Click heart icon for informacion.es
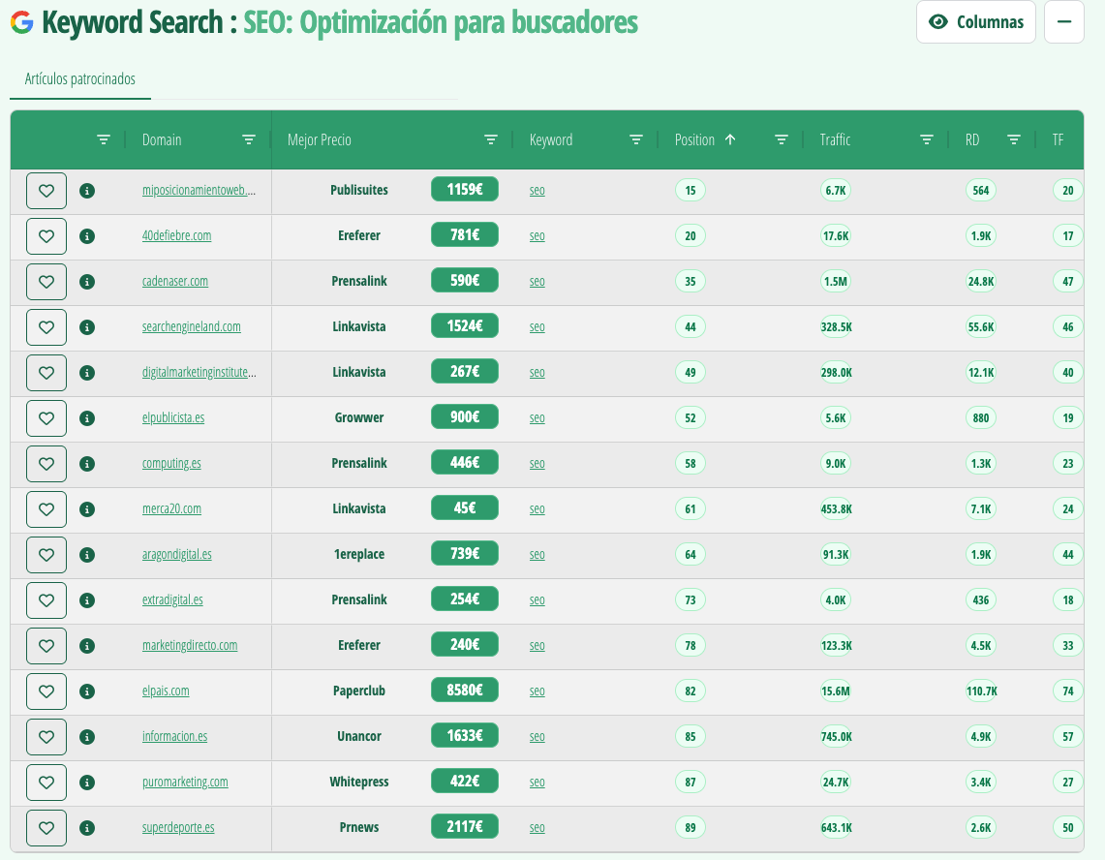Viewport: 1105px width, 860px height. 46,737
